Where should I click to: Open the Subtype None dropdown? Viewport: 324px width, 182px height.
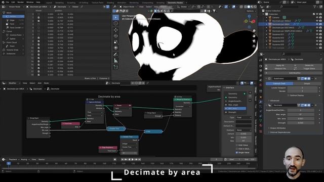[244, 130]
